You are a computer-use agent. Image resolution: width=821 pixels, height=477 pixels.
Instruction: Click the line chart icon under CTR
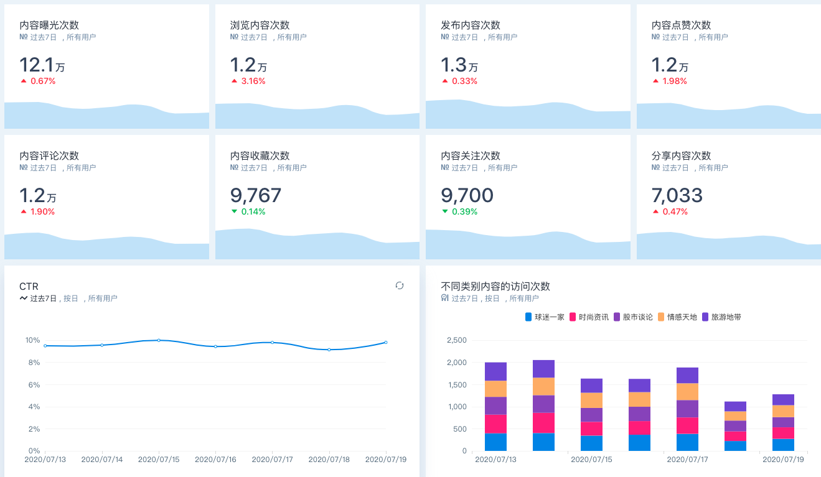pos(24,299)
